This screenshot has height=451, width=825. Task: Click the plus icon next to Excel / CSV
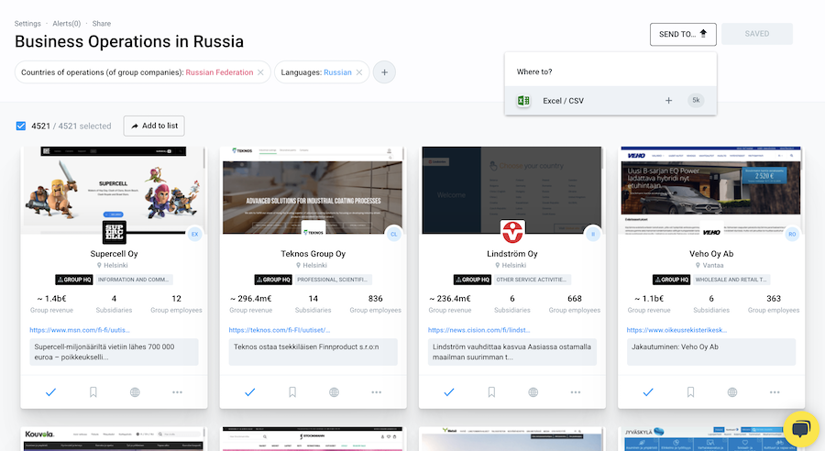(668, 101)
